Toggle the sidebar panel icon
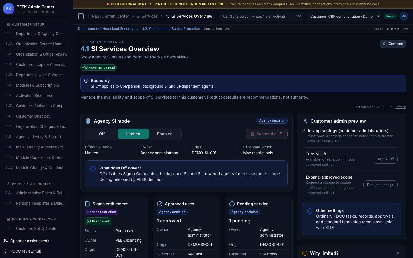The image size is (413, 258). click(81, 16)
